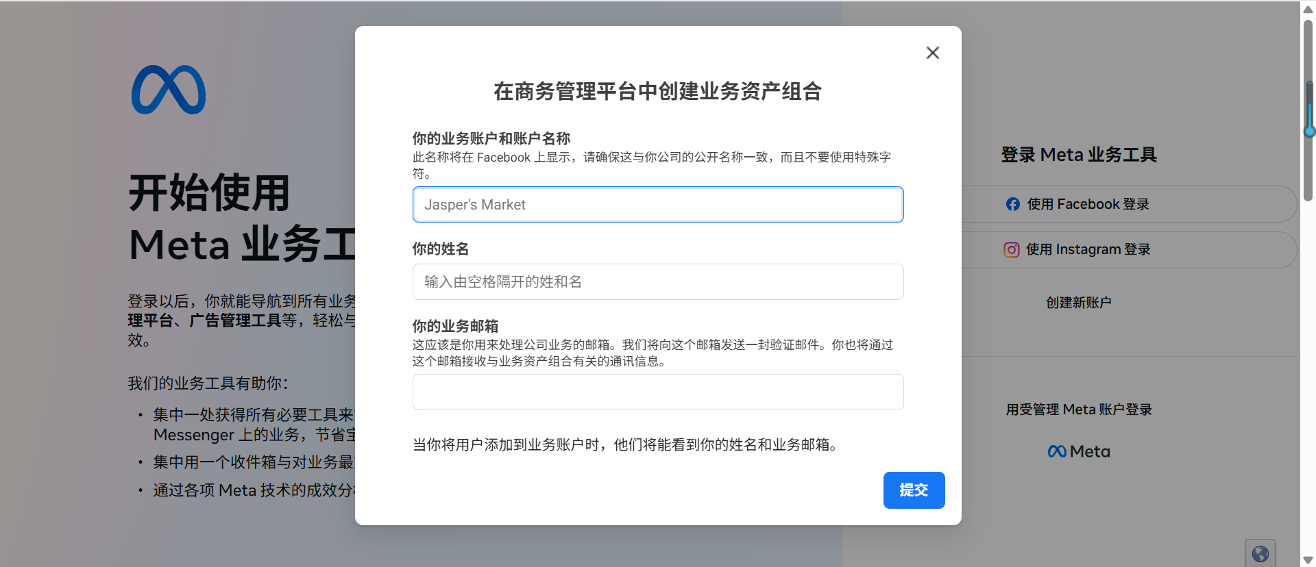Focus the Jasper's Market account name field
The image size is (1316, 567).
click(657, 205)
